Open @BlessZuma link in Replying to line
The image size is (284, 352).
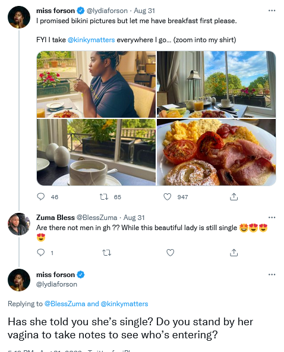coord(65,304)
